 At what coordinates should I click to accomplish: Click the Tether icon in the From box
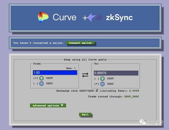click(41, 79)
